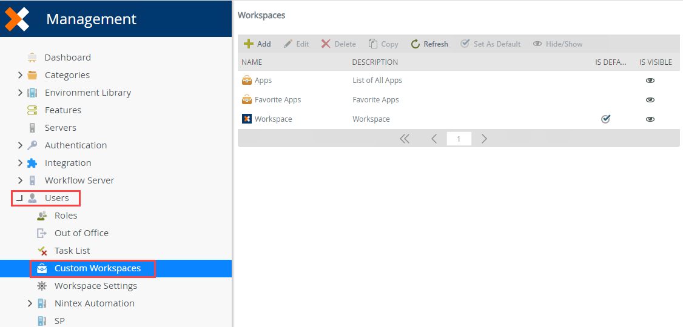Expand the Categories tree node
Viewport: 683px width, 327px height.
[x=20, y=75]
